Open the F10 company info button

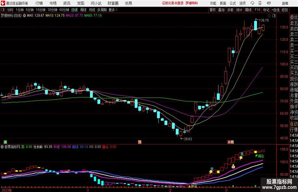click(257, 10)
